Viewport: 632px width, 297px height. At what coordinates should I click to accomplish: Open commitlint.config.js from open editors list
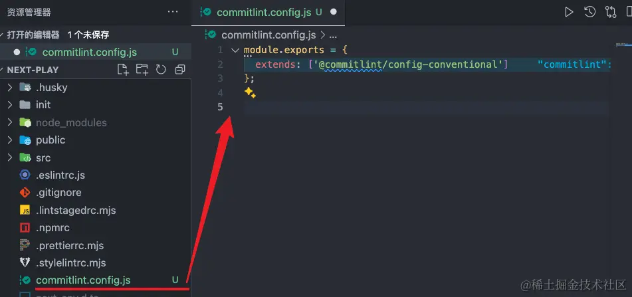click(x=96, y=52)
